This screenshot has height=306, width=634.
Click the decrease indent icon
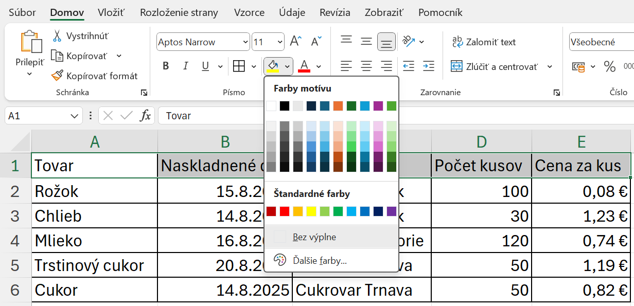pyautogui.click(x=409, y=66)
